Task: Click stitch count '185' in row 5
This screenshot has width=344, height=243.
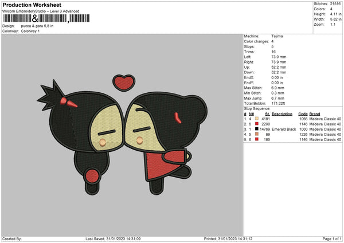Action: point(267,139)
